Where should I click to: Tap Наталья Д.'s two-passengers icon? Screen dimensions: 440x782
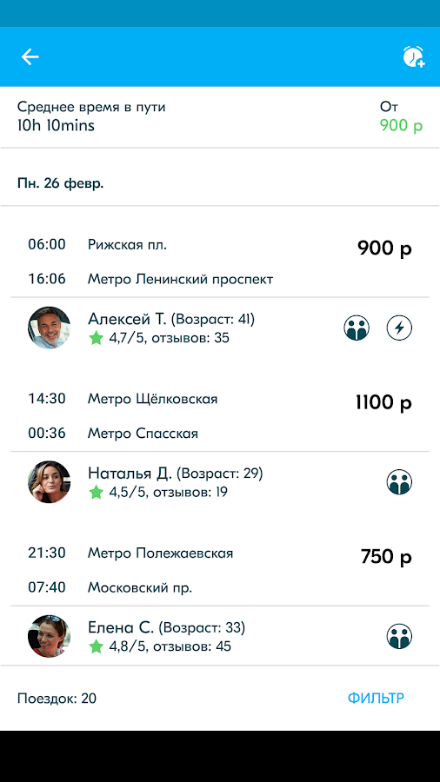click(400, 482)
